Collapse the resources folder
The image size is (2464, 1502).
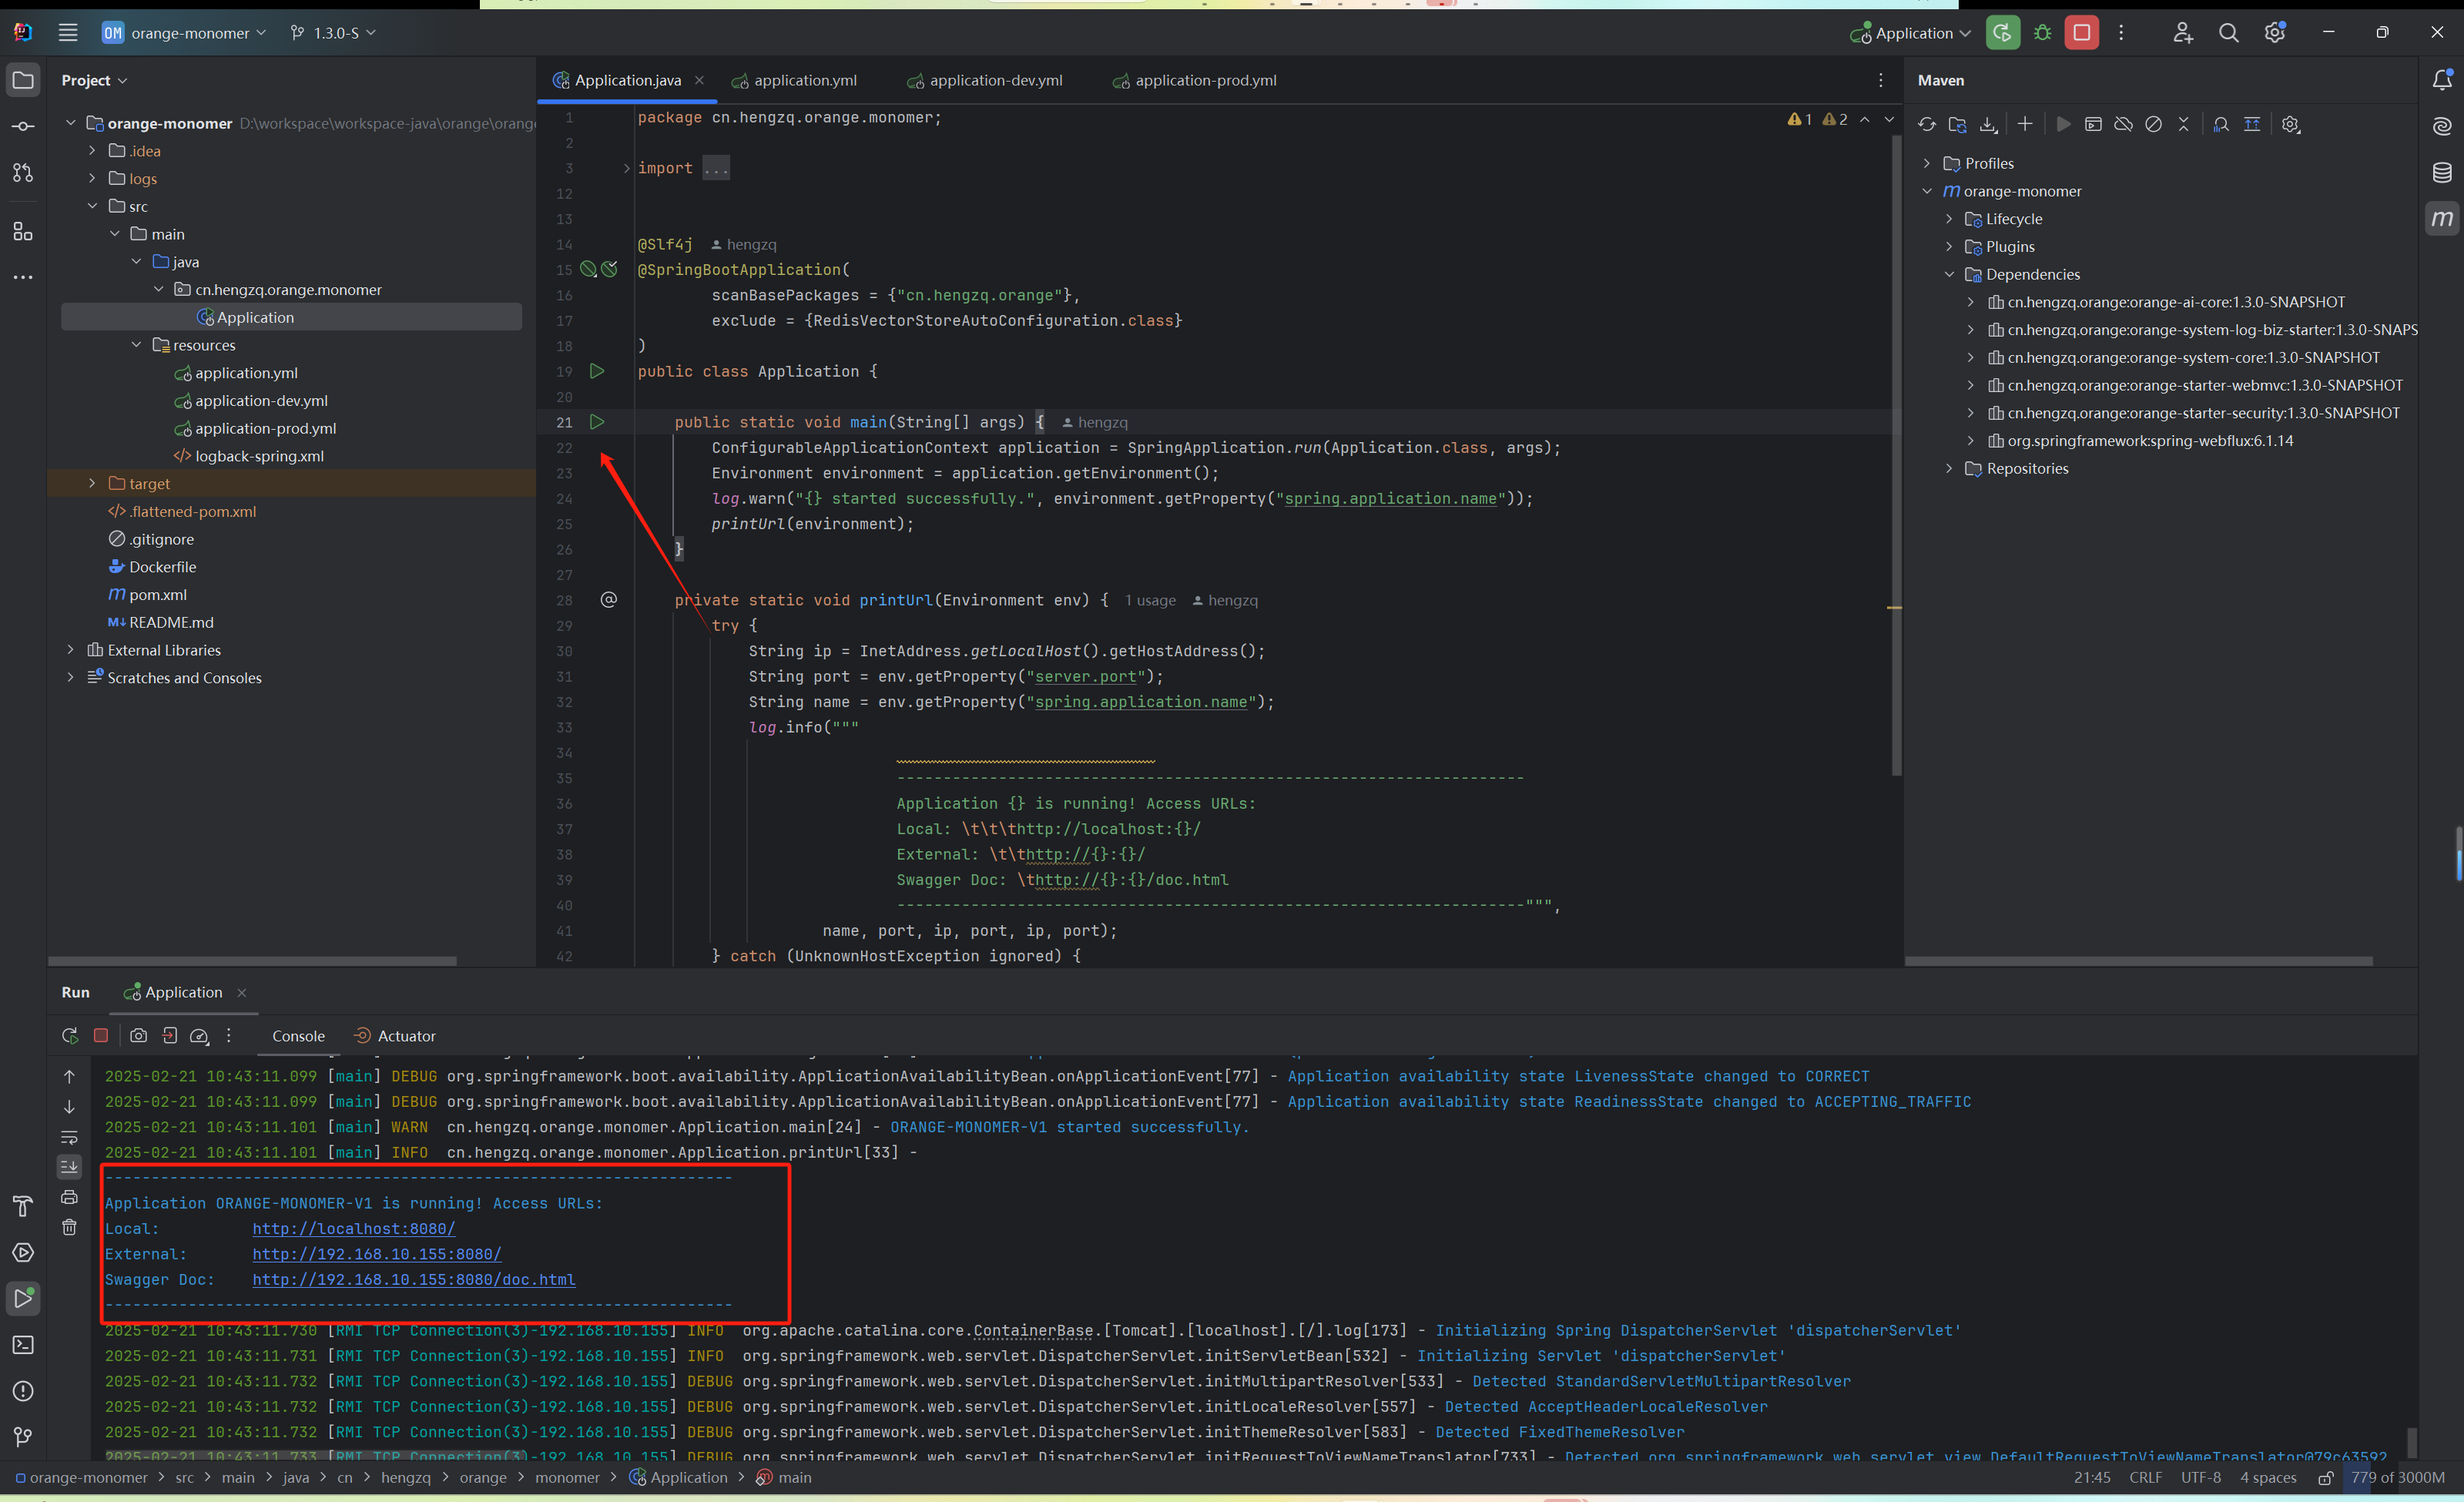[x=136, y=345]
